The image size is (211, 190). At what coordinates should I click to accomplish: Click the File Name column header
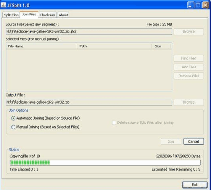41,46
